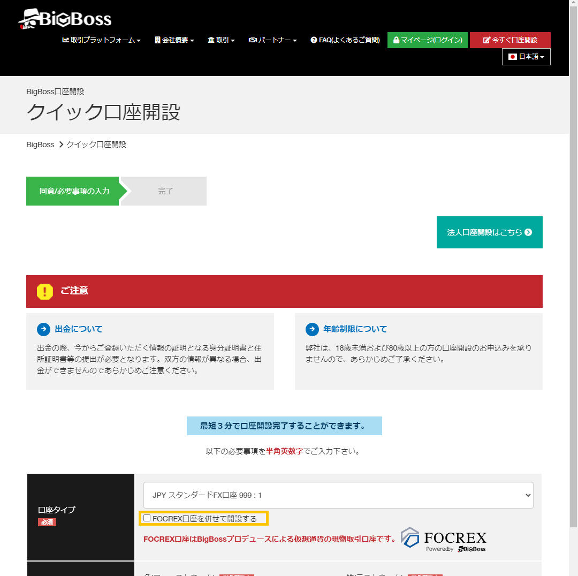Click the BigBoss logo in header
Image resolution: width=578 pixels, height=576 pixels.
(x=65, y=19)
